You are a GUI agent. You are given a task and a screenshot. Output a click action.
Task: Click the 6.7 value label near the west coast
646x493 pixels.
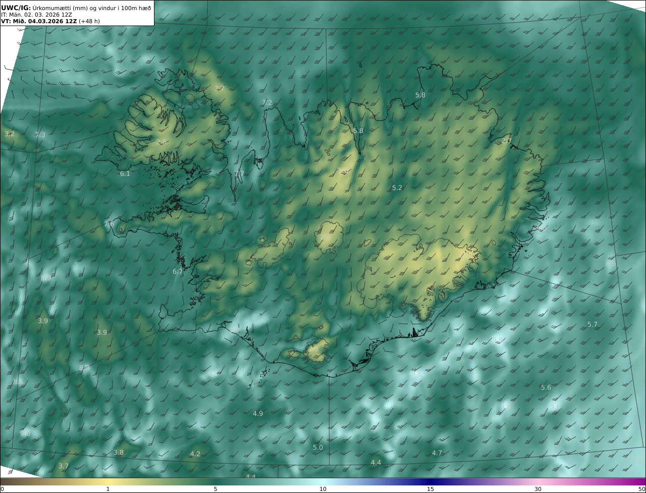click(x=178, y=271)
